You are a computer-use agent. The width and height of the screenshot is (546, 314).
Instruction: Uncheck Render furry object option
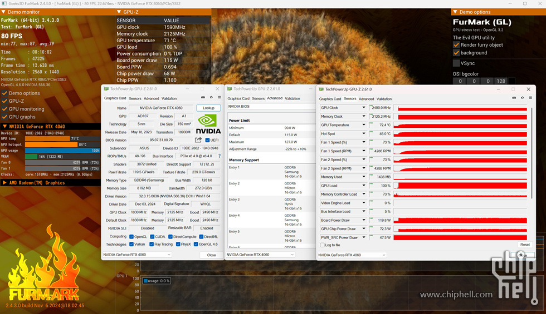tap(456, 45)
